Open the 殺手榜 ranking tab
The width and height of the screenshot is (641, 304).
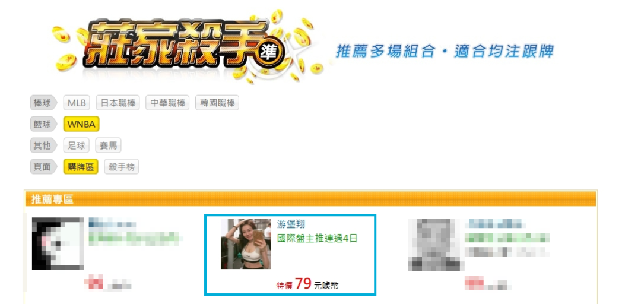tap(122, 167)
